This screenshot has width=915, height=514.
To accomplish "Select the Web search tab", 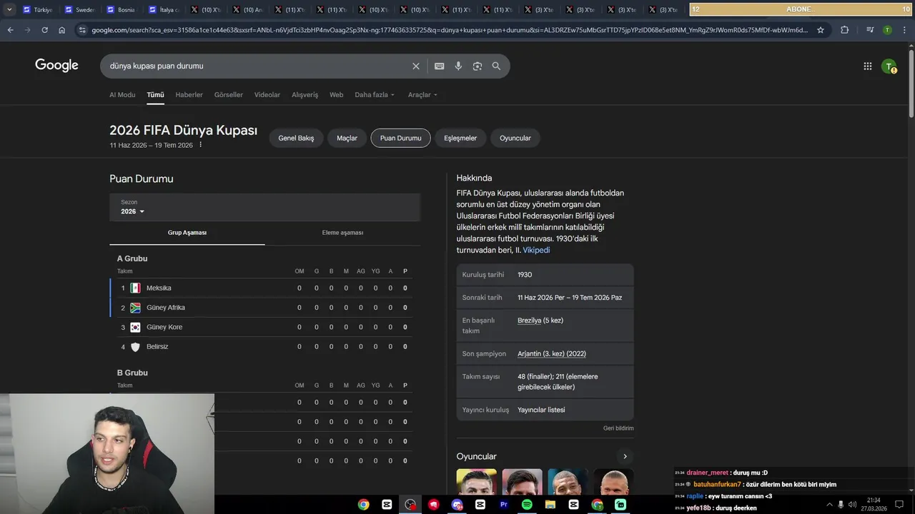I will click(x=336, y=95).
